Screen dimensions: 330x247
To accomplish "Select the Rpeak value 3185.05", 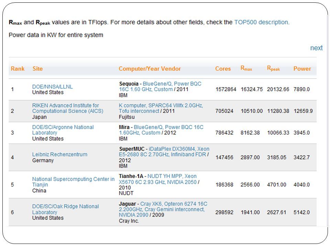I will pyautogui.click(x=276, y=157).
